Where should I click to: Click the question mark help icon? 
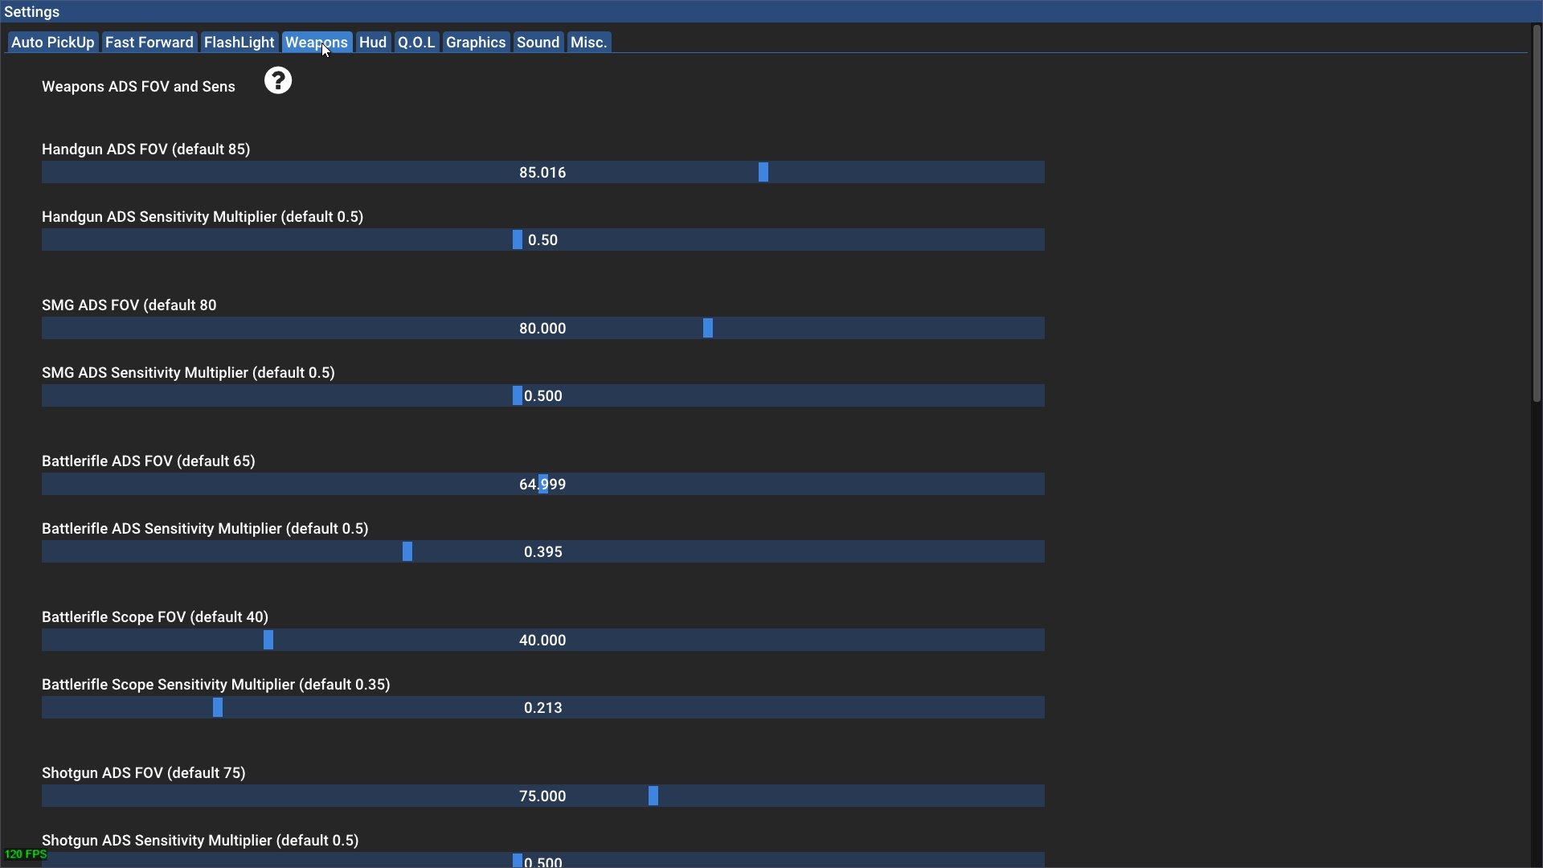click(x=278, y=81)
